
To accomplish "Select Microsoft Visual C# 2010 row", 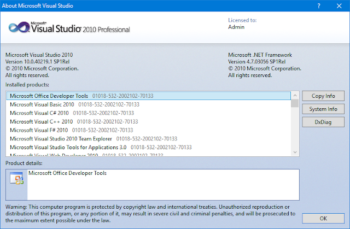I will click(148, 113).
